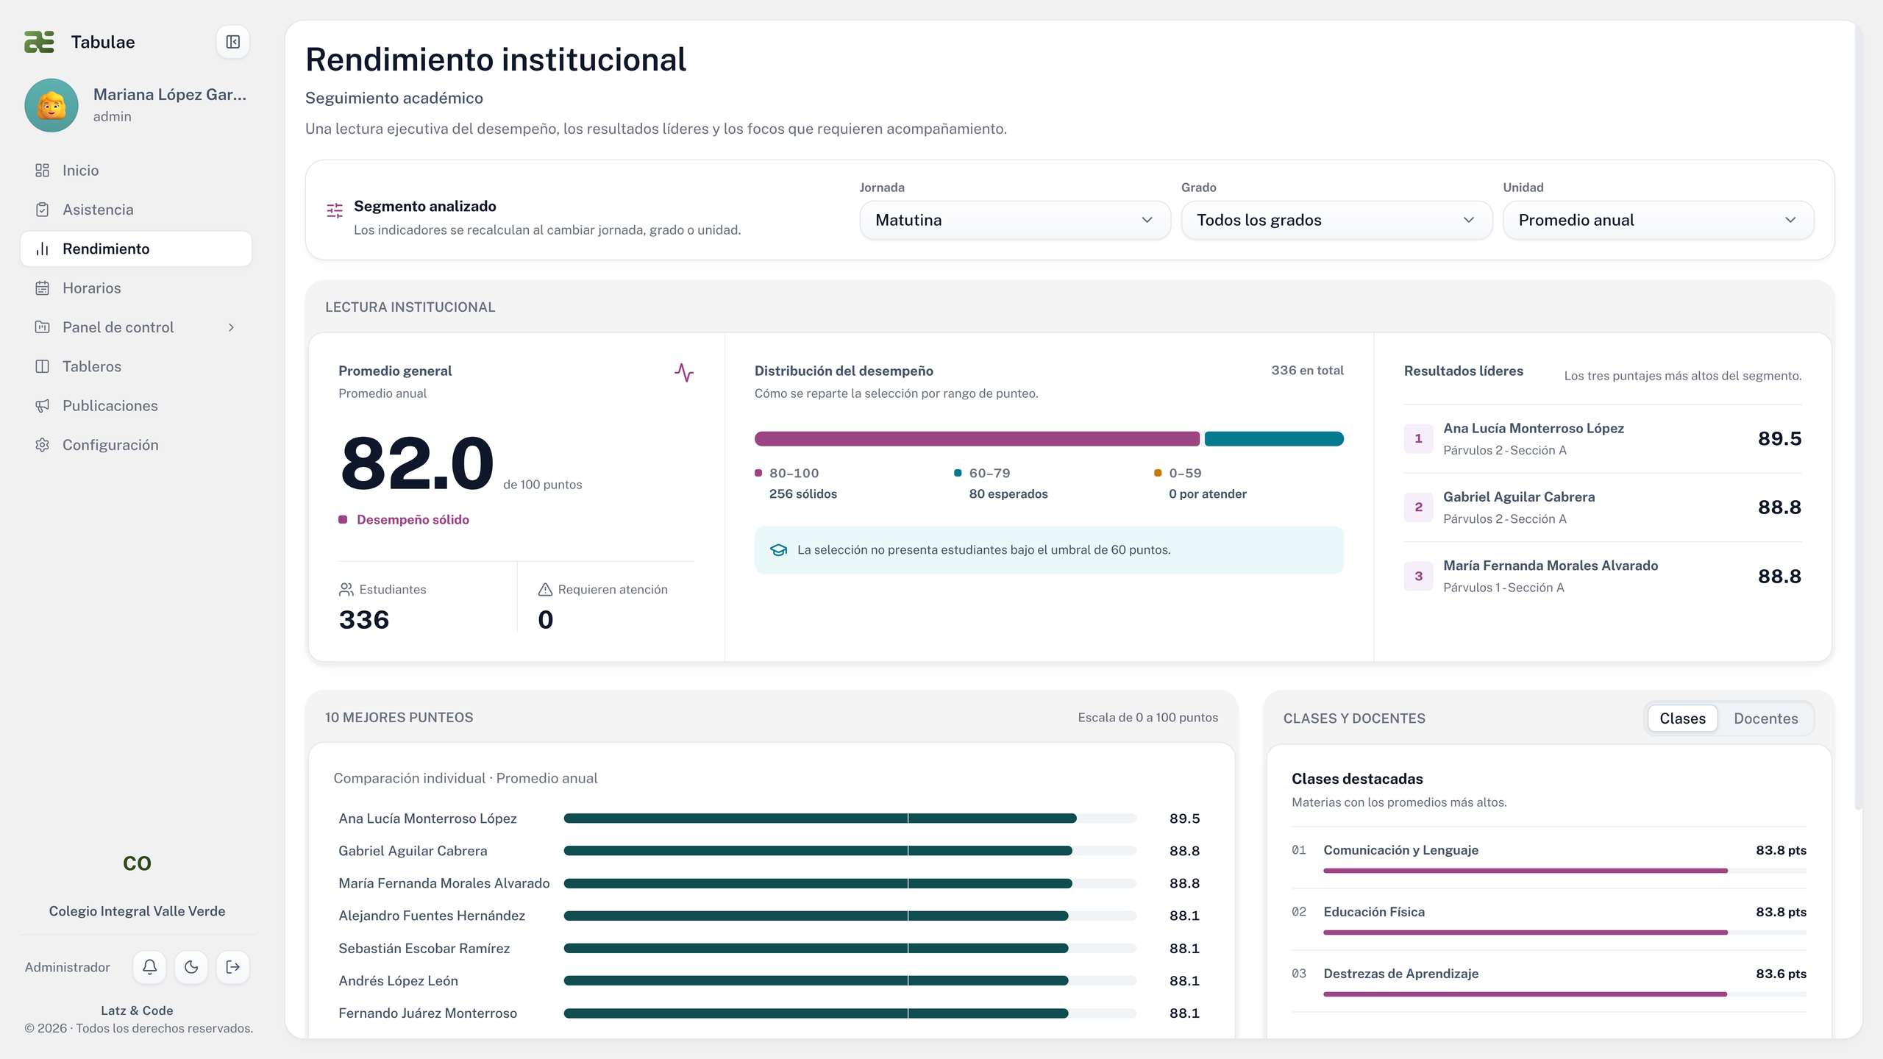Viewport: 1883px width, 1059px height.
Task: Switch to the Docentes tab
Action: (x=1765, y=719)
